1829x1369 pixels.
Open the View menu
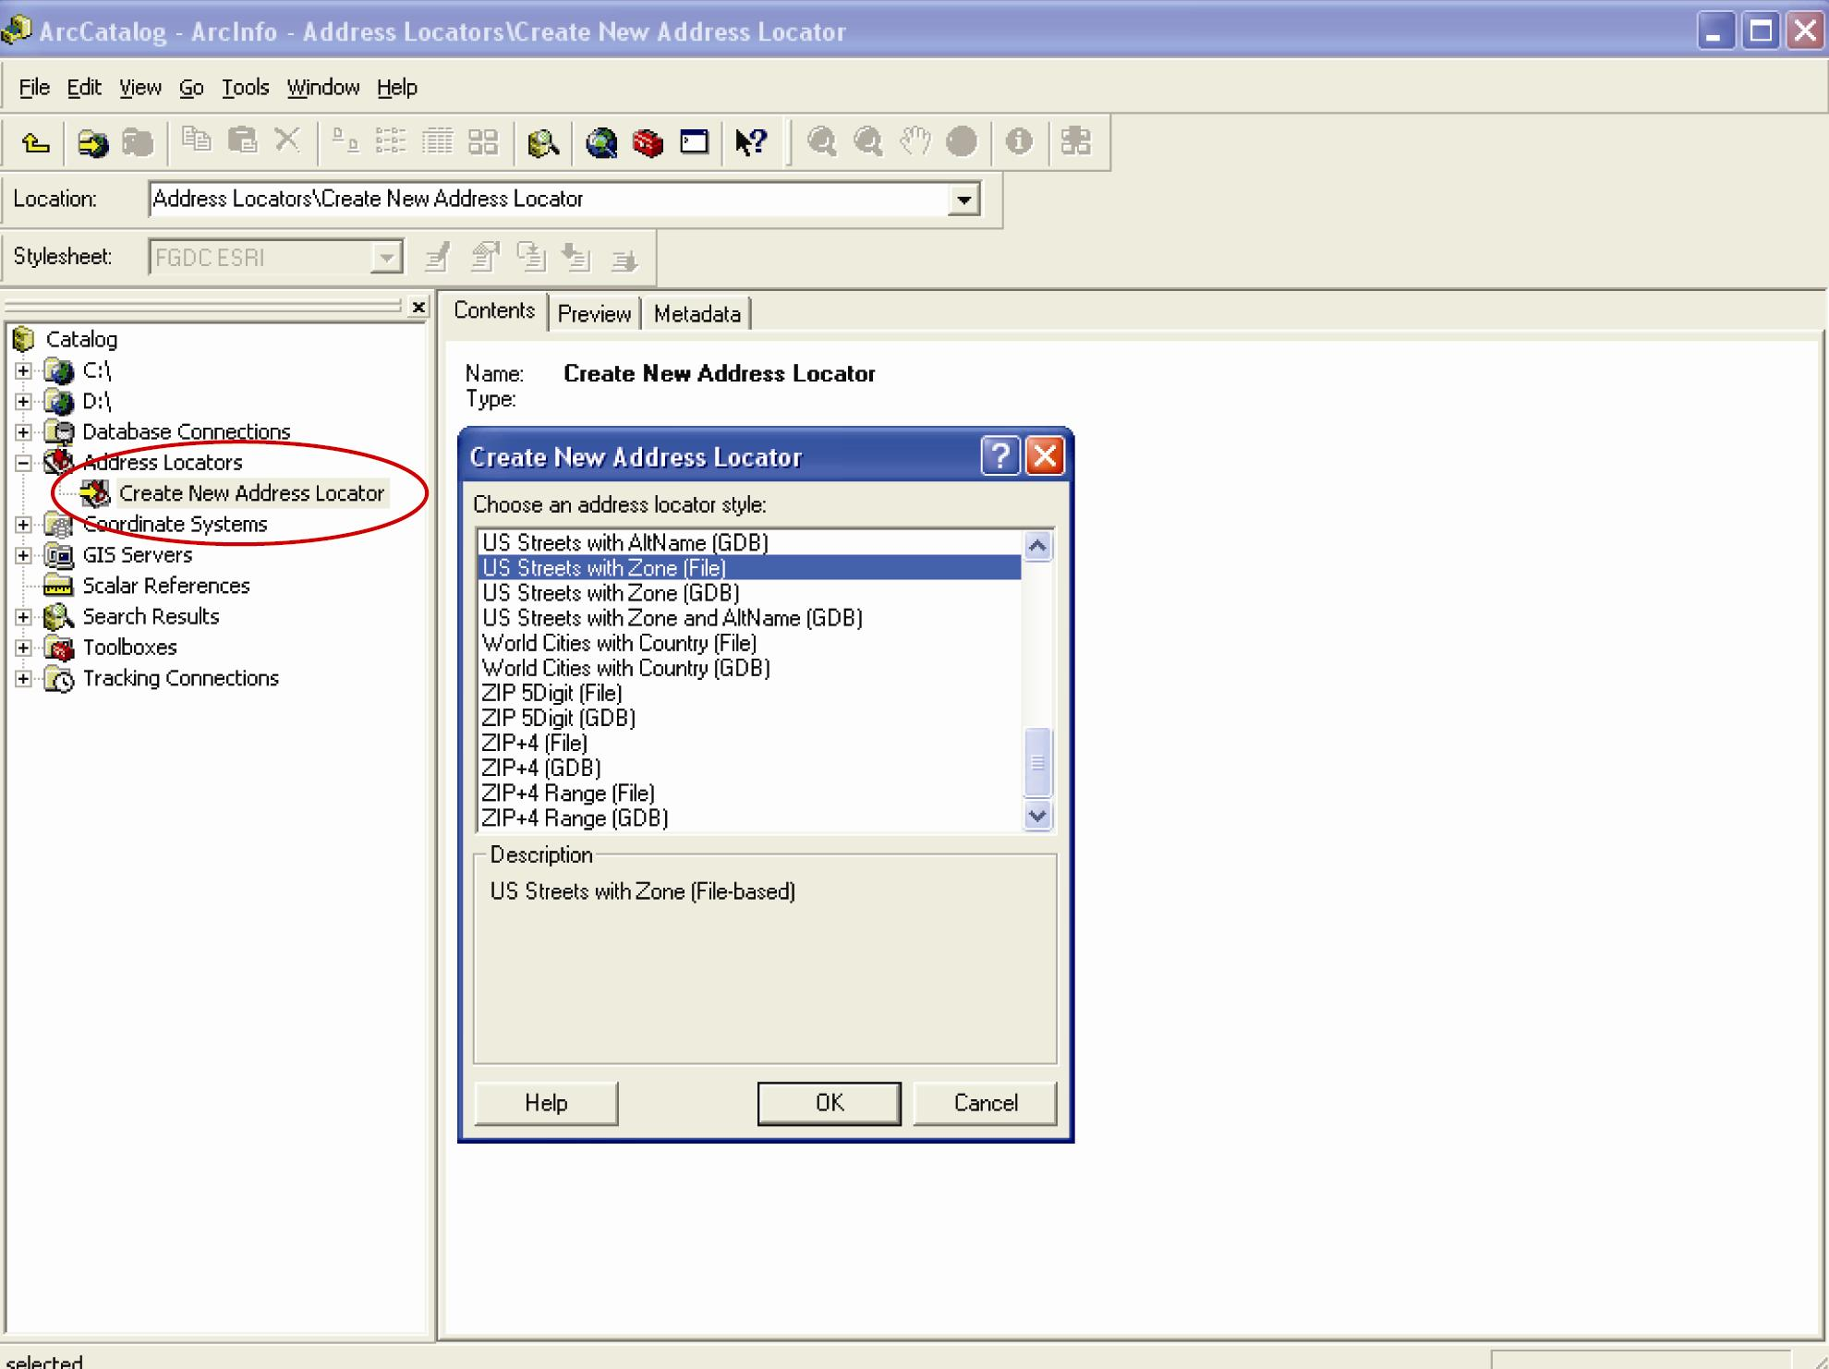pos(140,88)
